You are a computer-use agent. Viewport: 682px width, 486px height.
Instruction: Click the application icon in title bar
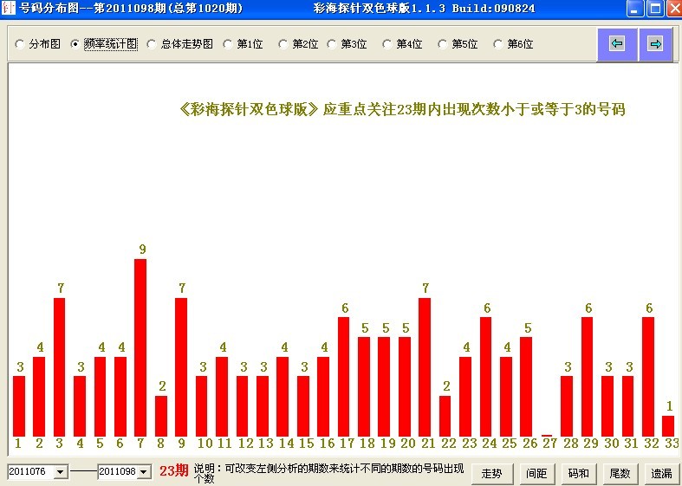(9, 9)
